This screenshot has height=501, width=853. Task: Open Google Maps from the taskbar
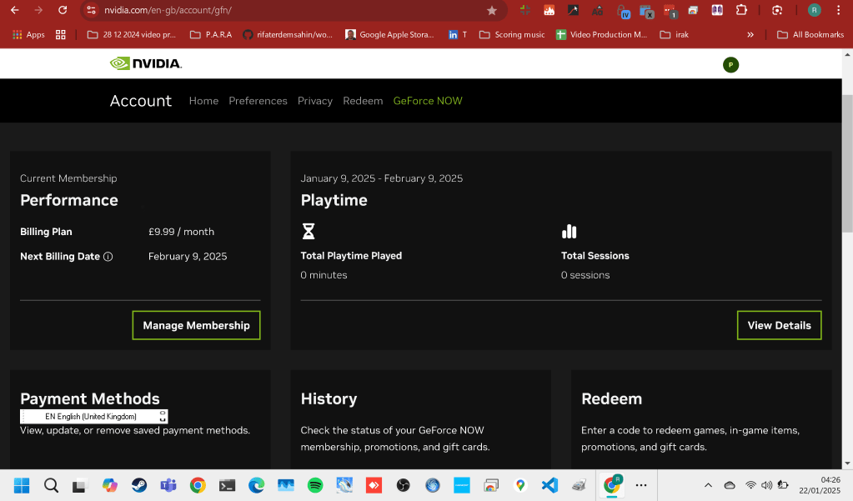520,484
